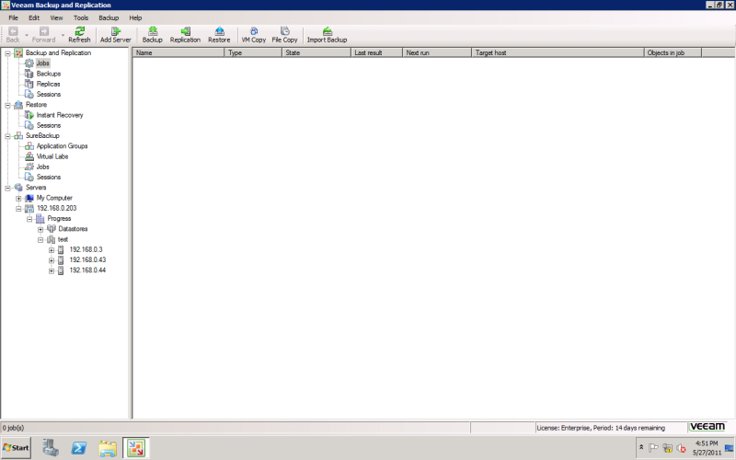The image size is (736, 460).
Task: Sort by the State column header
Action: (x=316, y=52)
